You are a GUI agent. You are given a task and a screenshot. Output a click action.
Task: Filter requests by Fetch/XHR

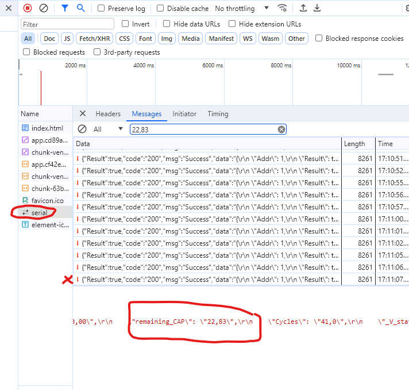coord(95,39)
